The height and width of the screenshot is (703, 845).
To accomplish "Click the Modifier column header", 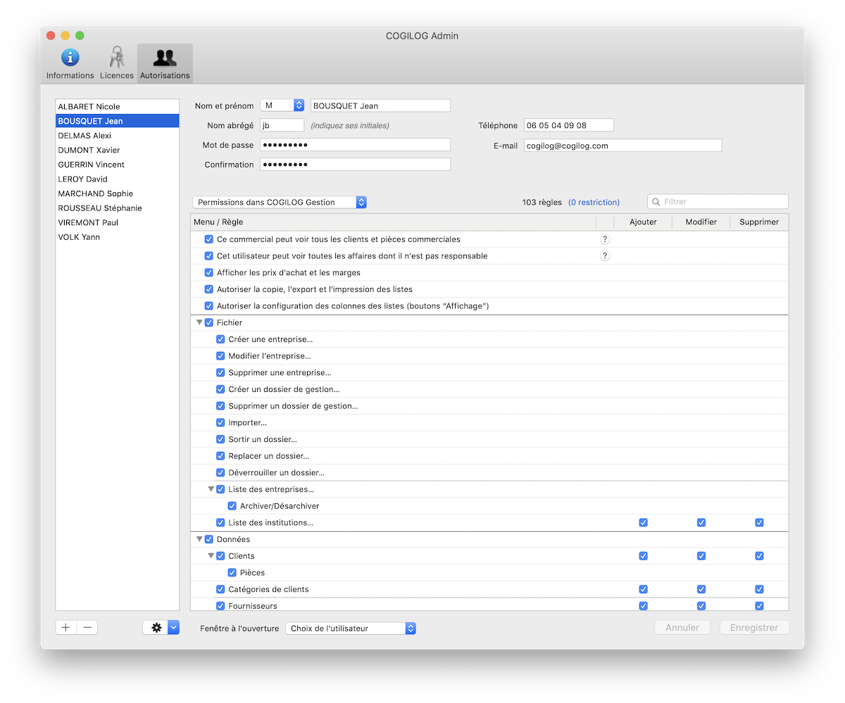I will pos(701,222).
